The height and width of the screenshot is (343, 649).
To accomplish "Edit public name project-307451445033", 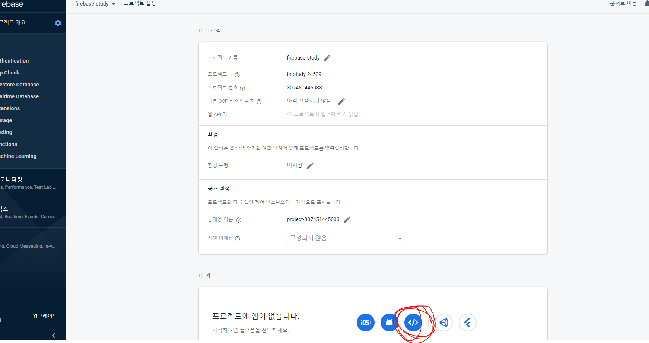I will tap(347, 220).
